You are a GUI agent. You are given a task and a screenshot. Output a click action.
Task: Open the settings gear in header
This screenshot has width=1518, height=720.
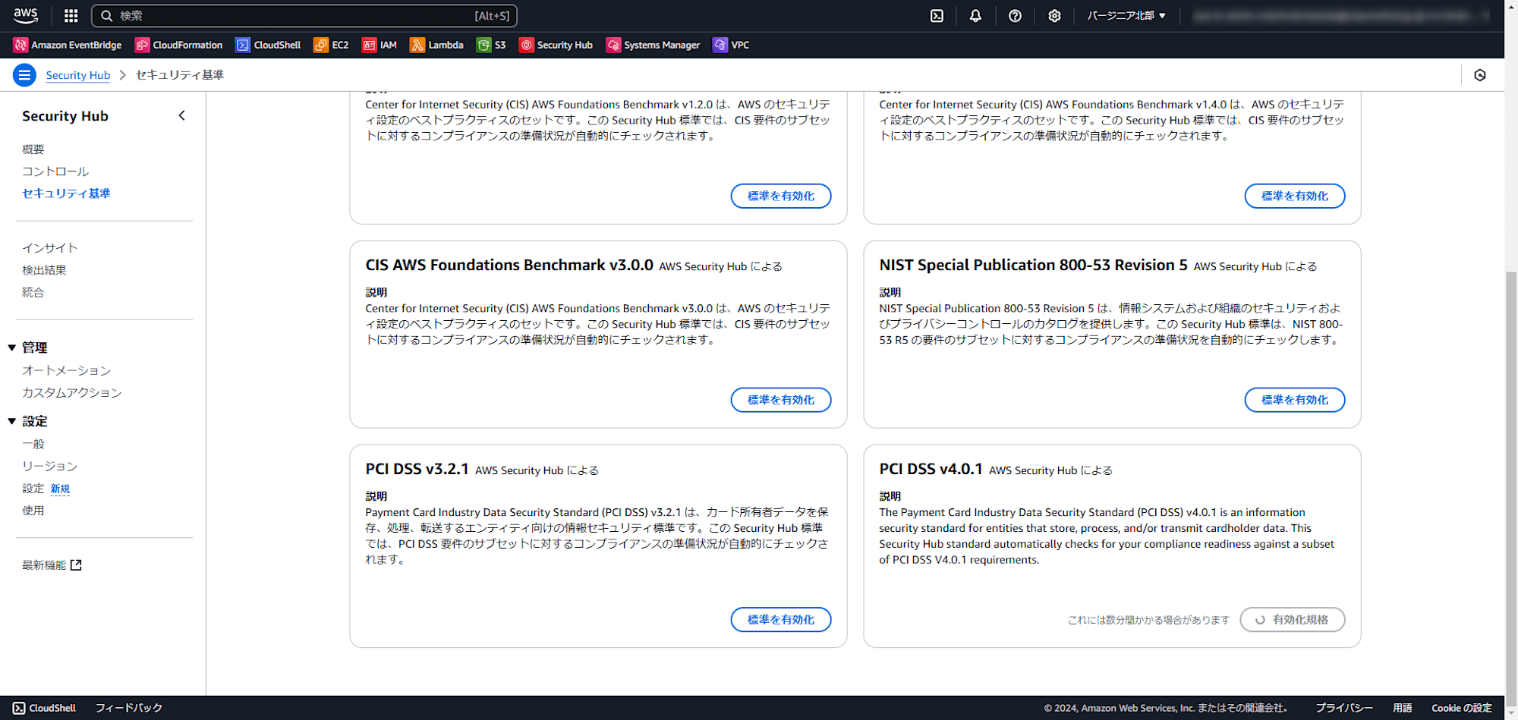pyautogui.click(x=1054, y=15)
